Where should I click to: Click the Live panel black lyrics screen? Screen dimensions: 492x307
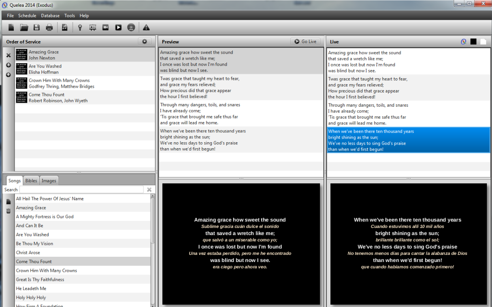[x=409, y=244]
